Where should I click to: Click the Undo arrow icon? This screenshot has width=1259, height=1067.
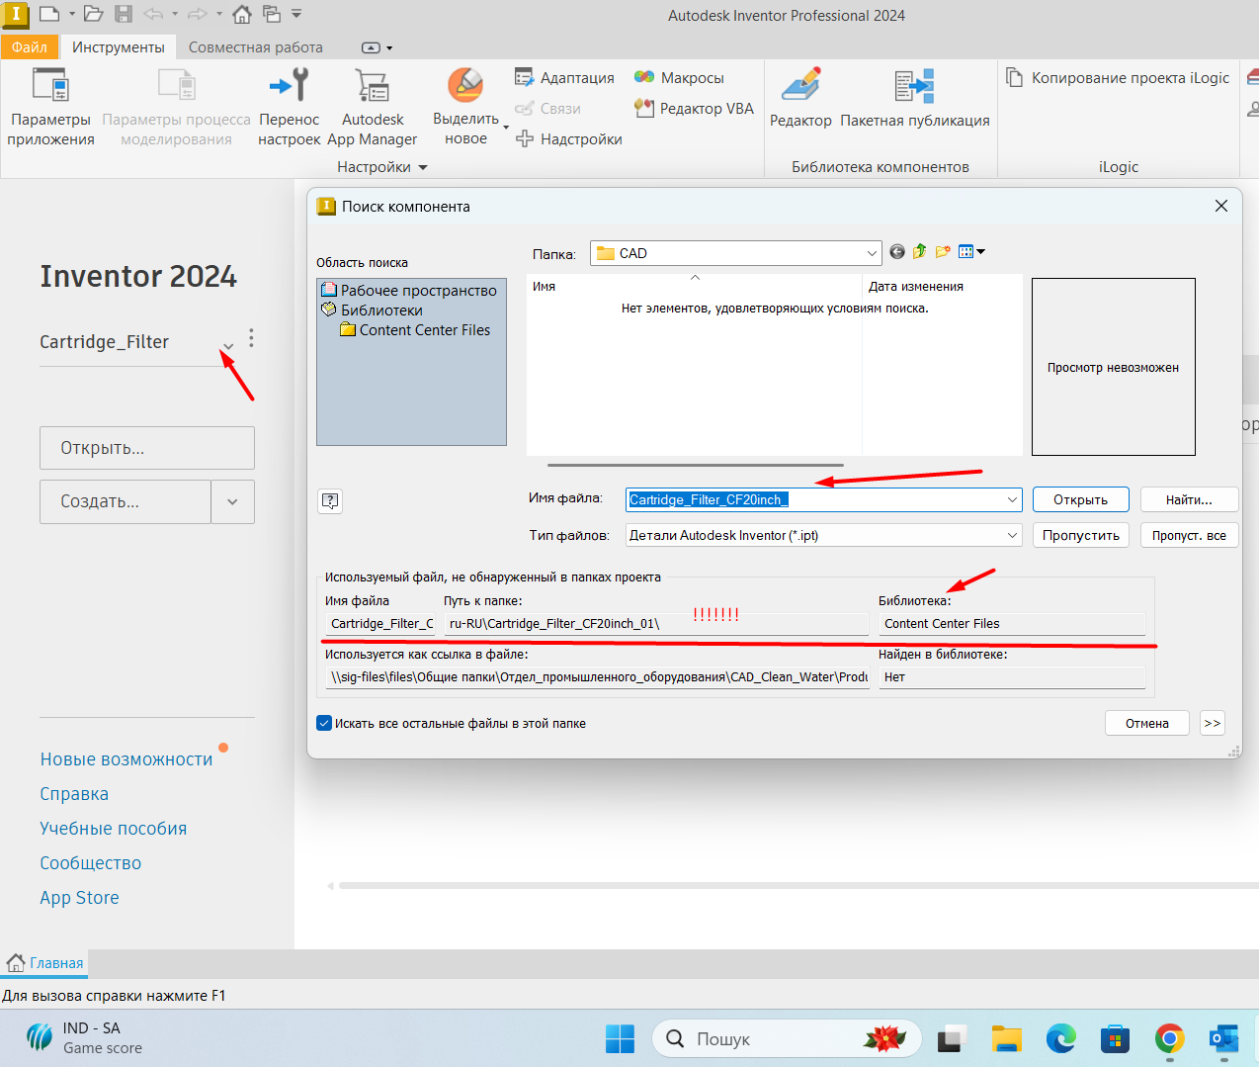[x=153, y=14]
